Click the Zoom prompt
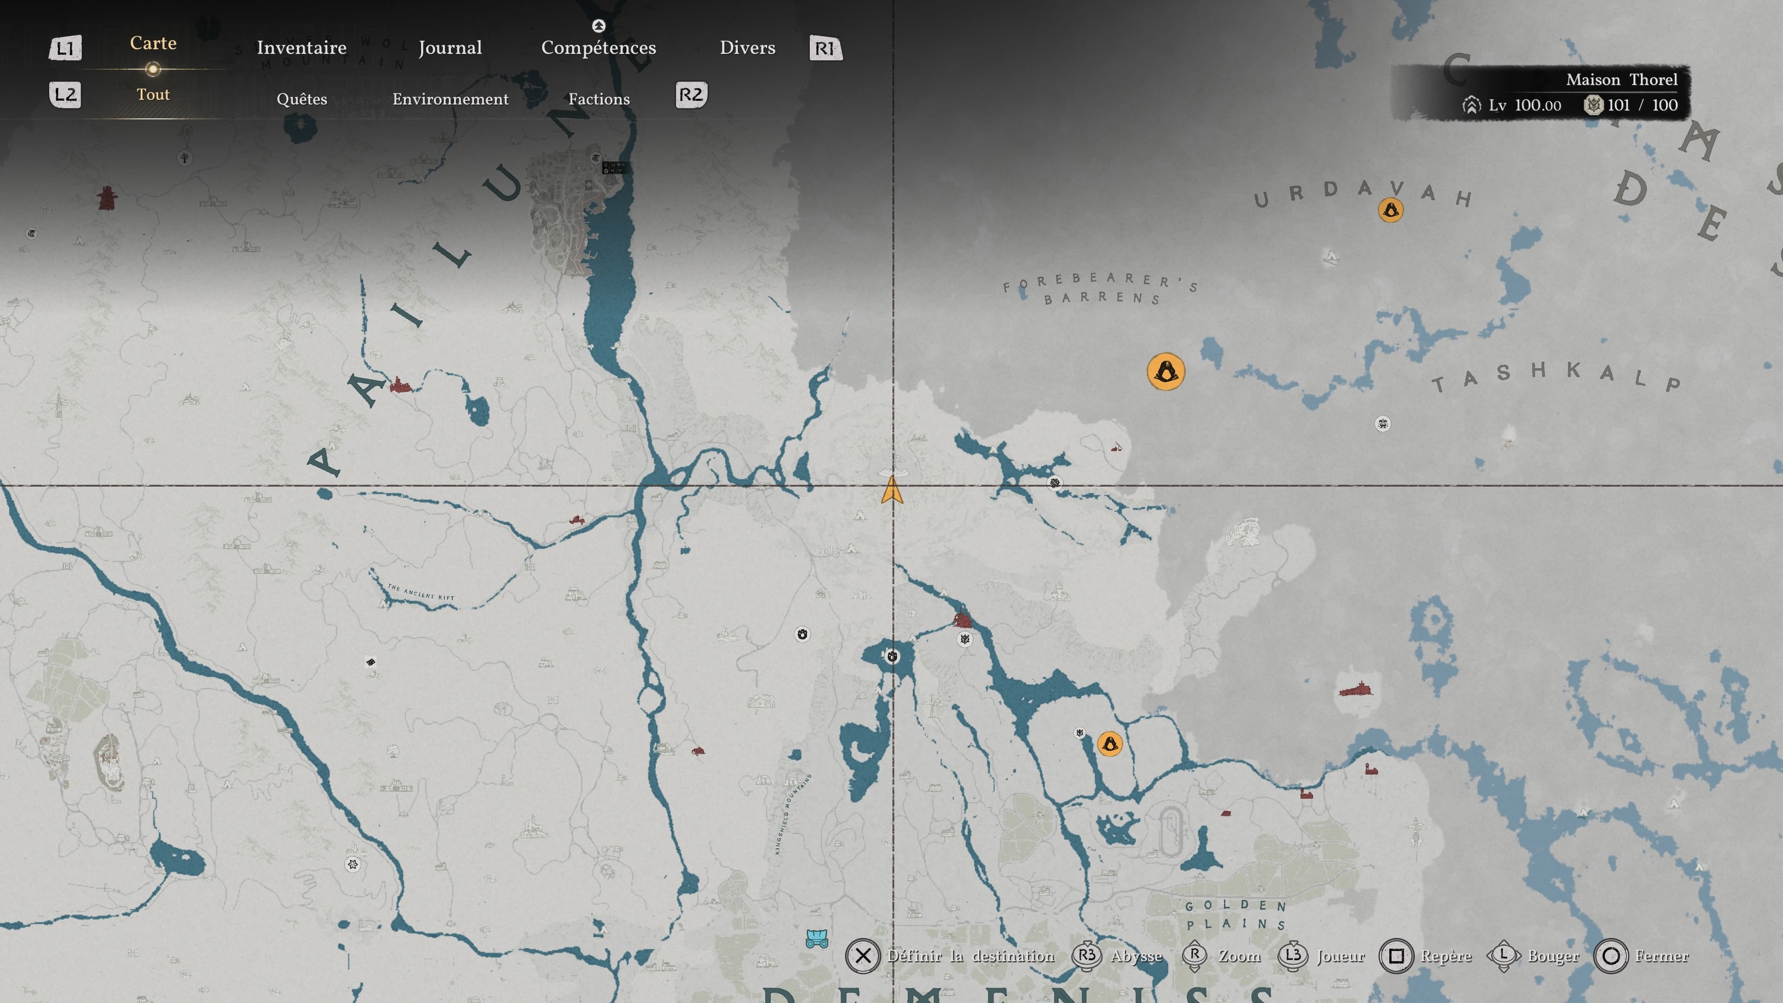This screenshot has width=1783, height=1003. pos(1239,956)
